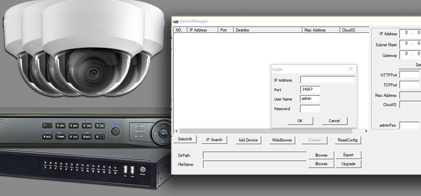Click the User Name field showing admin
This screenshot has height=196, width=421.
click(x=310, y=99)
